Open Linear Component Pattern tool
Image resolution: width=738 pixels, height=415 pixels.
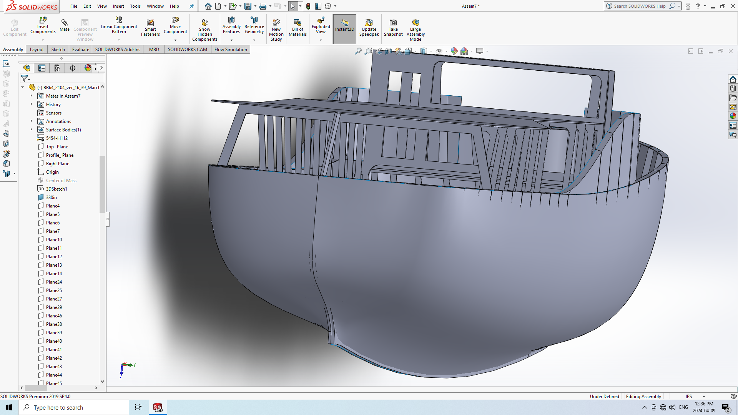(x=119, y=25)
